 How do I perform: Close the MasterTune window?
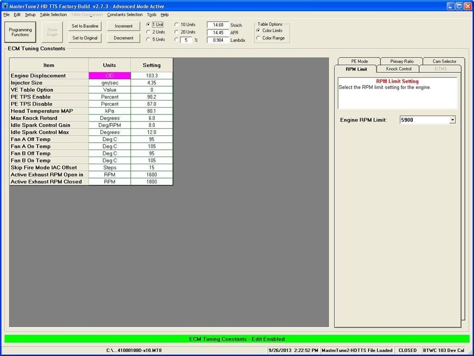(x=468, y=6)
